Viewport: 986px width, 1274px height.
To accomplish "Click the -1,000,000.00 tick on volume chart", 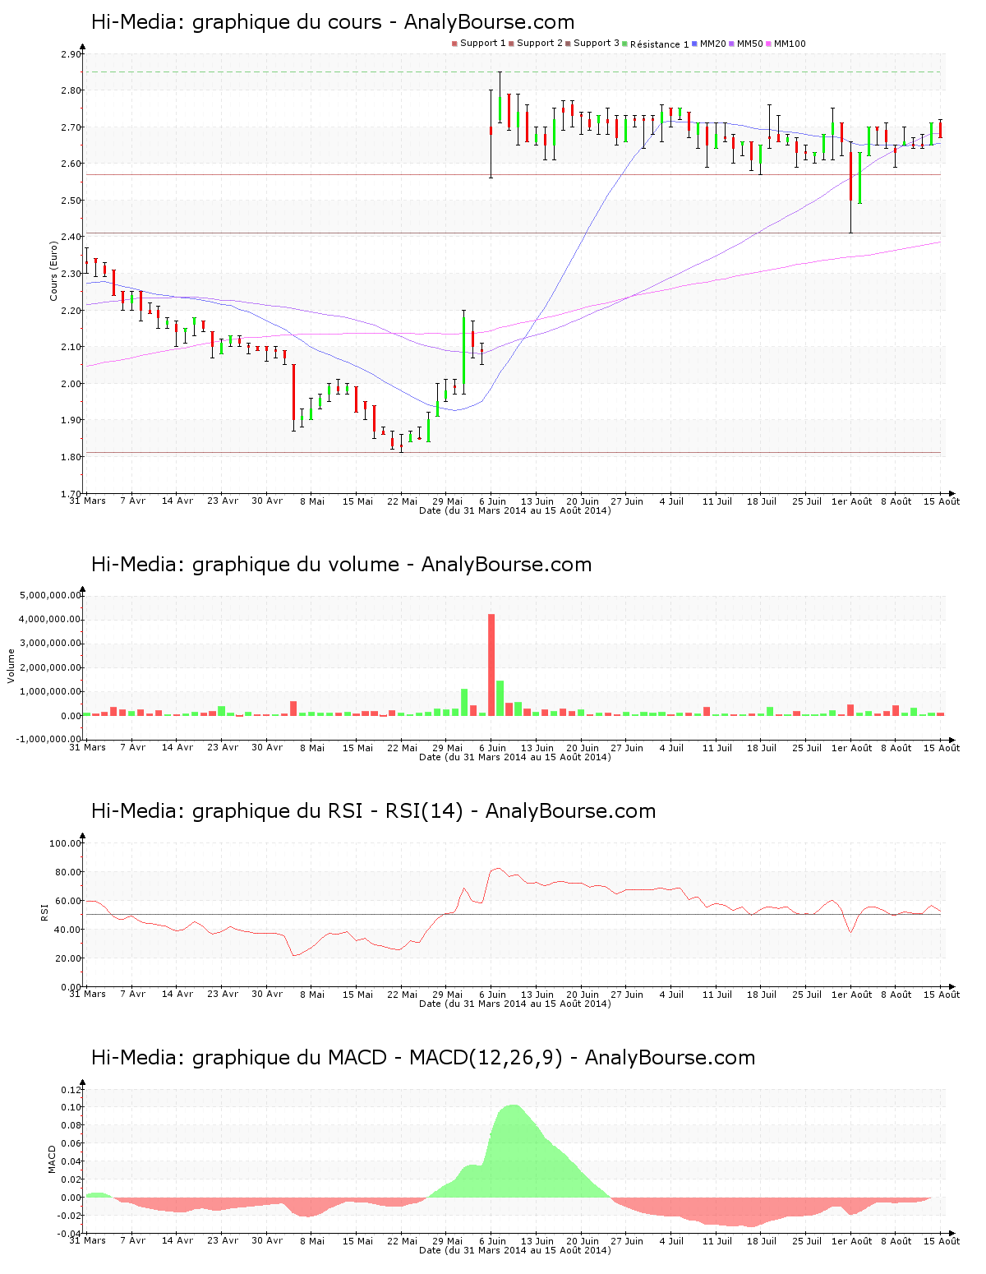I will coord(48,740).
